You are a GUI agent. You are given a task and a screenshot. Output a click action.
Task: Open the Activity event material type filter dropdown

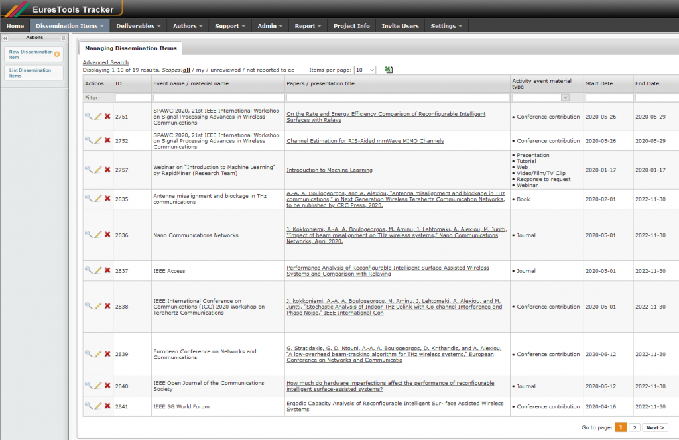[565, 97]
